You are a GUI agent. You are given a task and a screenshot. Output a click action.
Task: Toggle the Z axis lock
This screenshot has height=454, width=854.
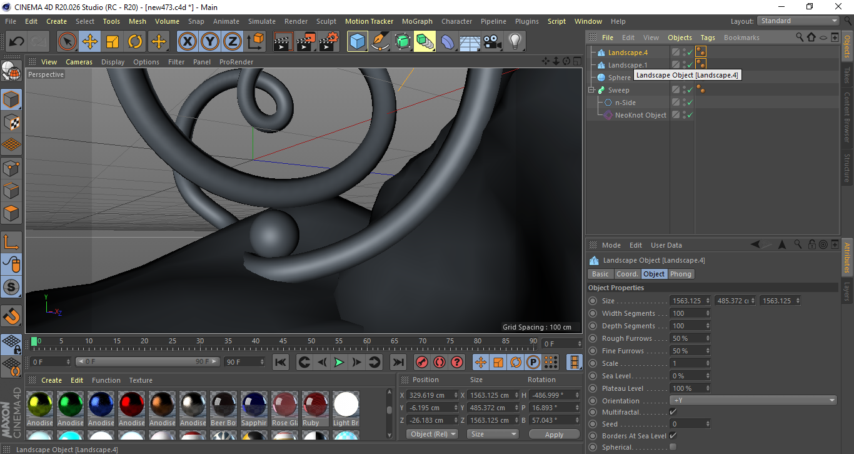(232, 42)
